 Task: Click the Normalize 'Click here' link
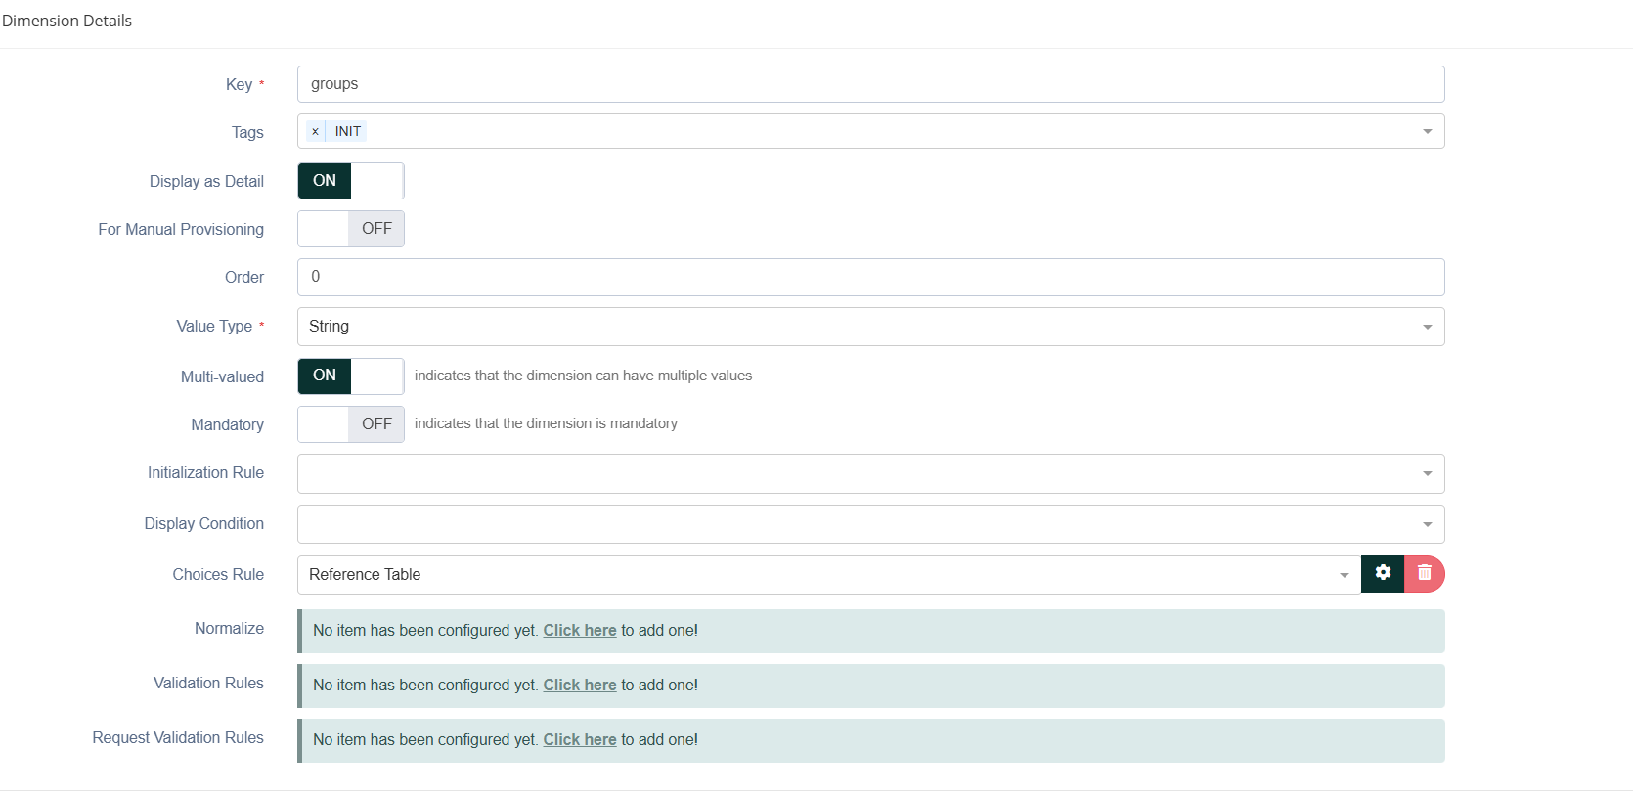pos(580,631)
